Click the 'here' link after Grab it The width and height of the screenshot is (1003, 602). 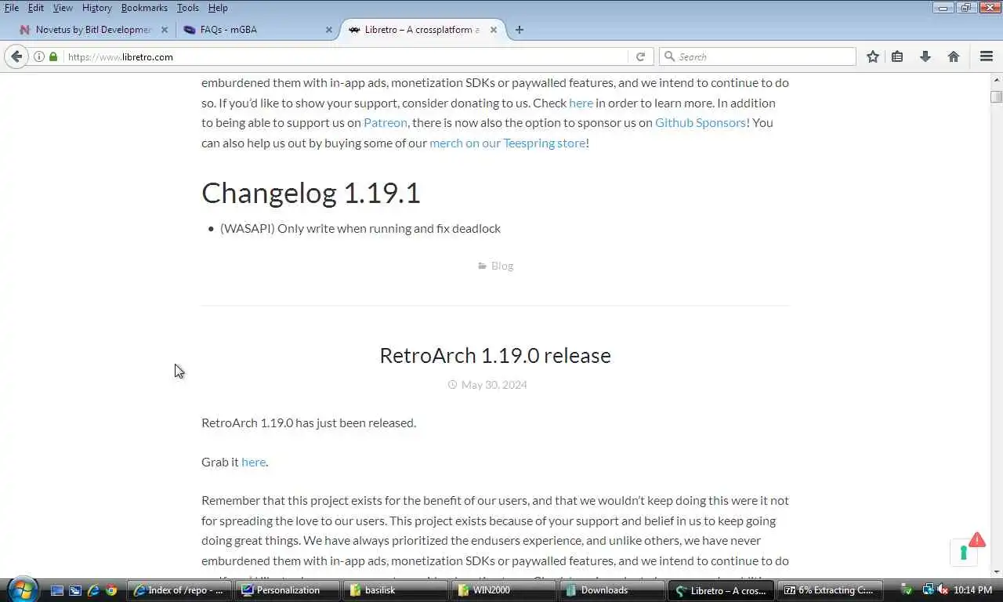(253, 462)
